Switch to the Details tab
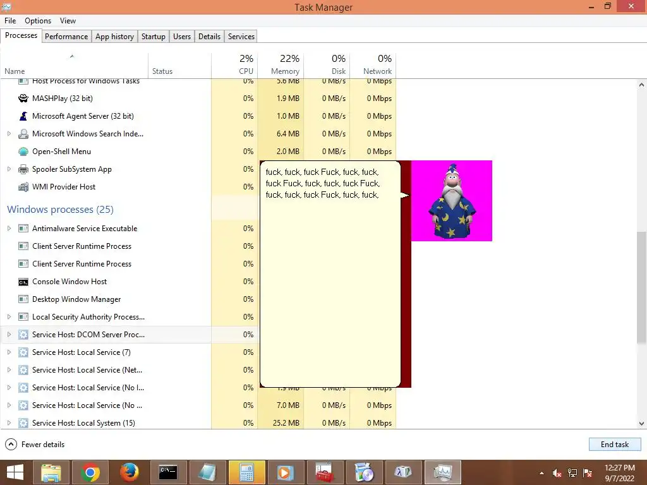The image size is (647, 485). coord(209,36)
